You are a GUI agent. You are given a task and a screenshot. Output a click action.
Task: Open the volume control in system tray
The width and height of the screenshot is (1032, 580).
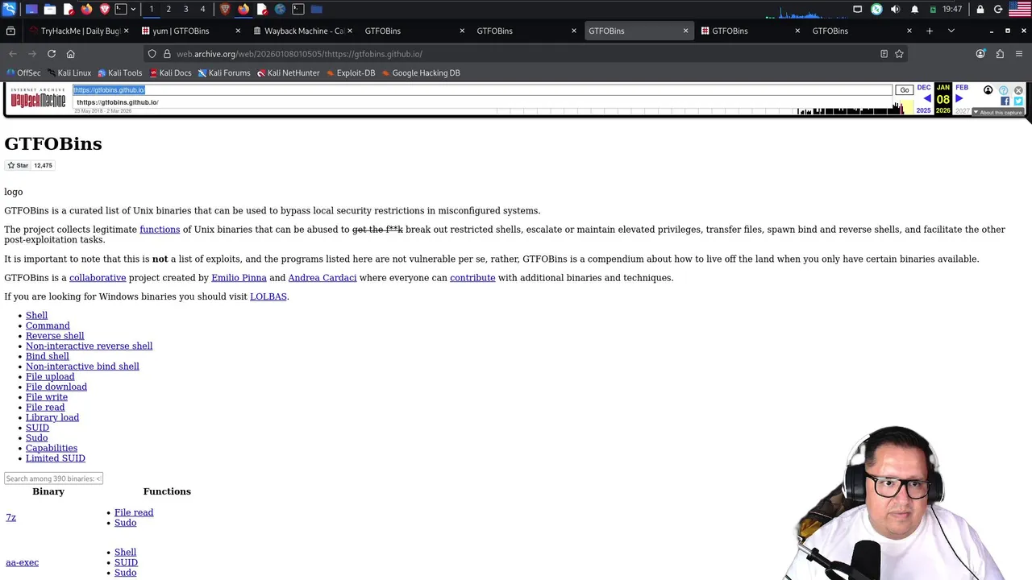[x=895, y=9]
